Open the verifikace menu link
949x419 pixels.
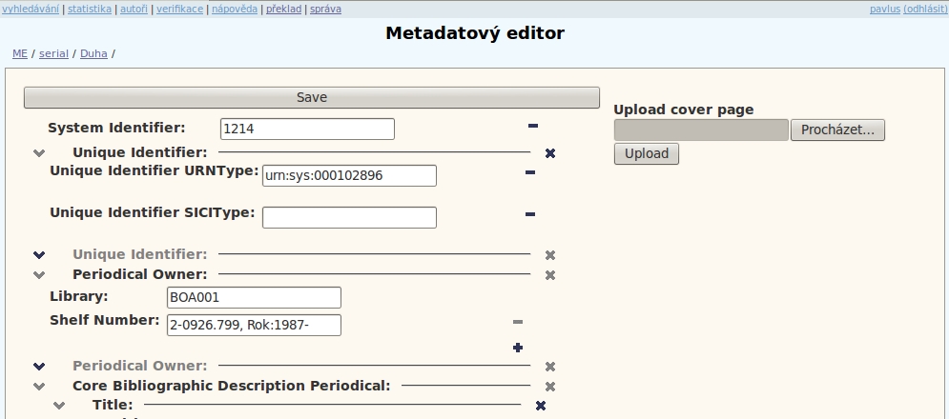tap(179, 9)
